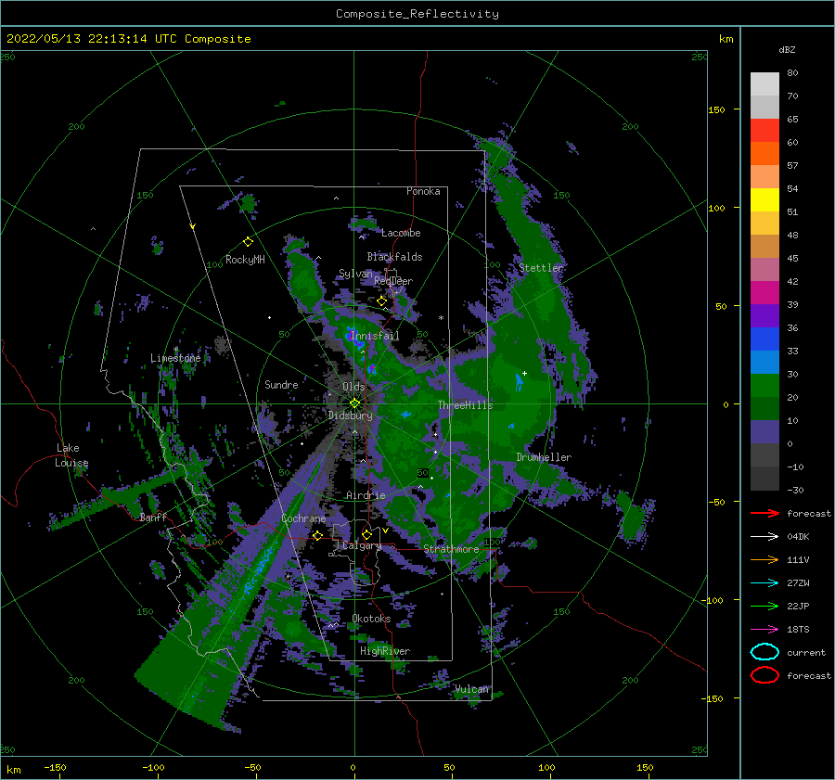Screen dimensions: 835x780
Task: Click the red forecast ellipse legend icon
Action: (x=764, y=675)
